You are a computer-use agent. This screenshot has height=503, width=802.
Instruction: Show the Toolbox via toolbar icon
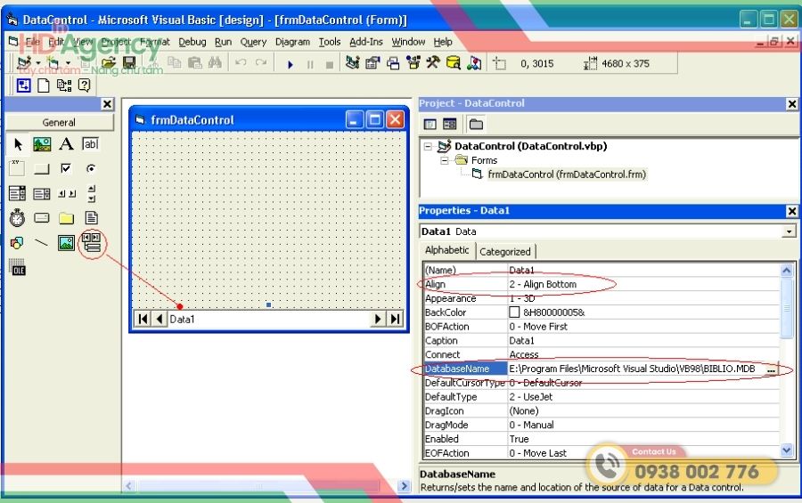(433, 63)
